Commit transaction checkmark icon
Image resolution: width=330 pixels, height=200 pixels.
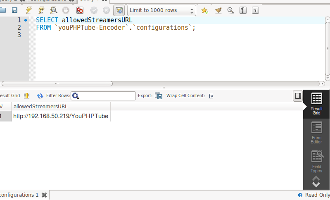(94, 10)
